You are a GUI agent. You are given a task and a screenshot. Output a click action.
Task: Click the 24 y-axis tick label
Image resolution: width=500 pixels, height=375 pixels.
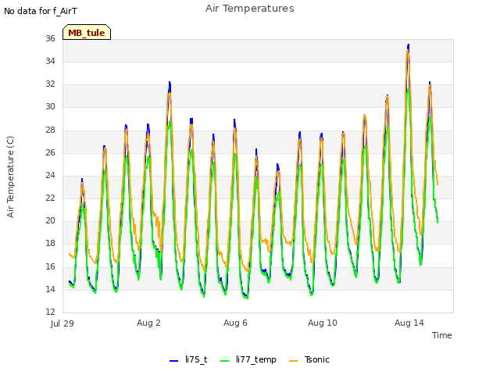50,175
